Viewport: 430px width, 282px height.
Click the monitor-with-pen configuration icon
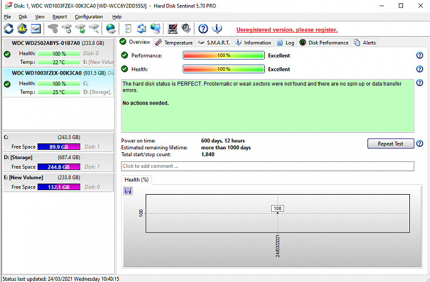[x=172, y=29]
